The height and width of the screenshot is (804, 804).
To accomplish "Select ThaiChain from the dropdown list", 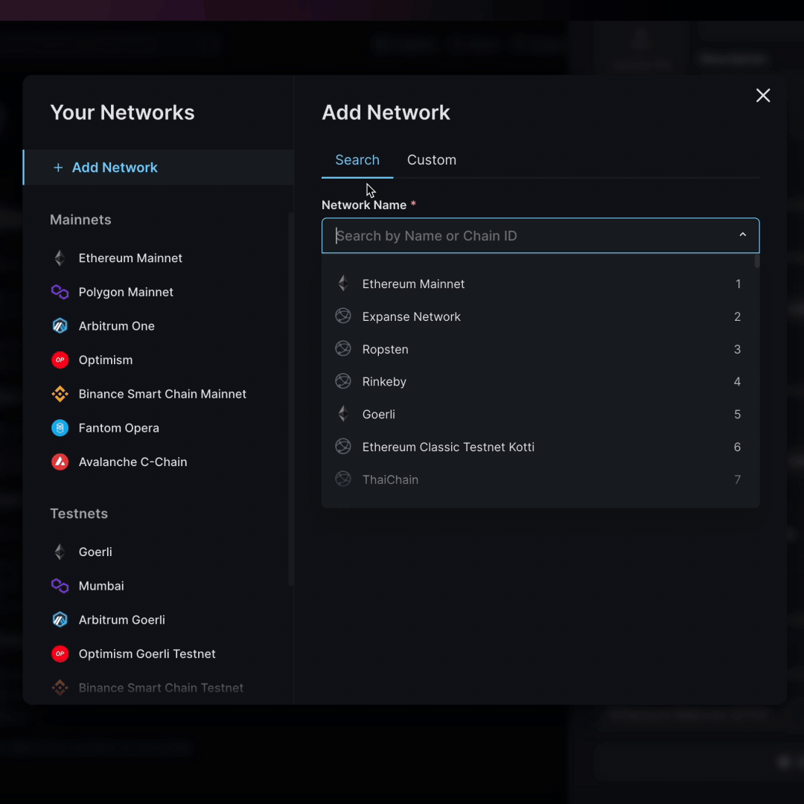I will point(540,479).
